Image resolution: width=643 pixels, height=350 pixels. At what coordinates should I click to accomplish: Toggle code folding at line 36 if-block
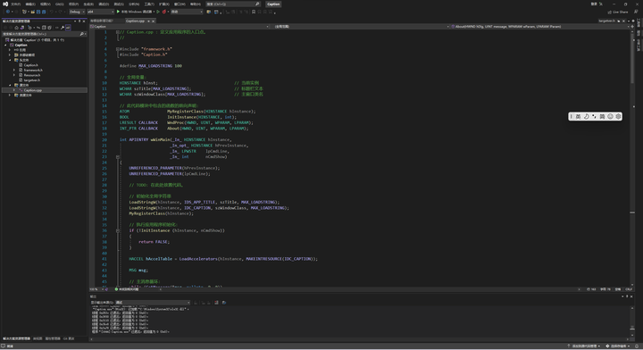[x=117, y=230]
